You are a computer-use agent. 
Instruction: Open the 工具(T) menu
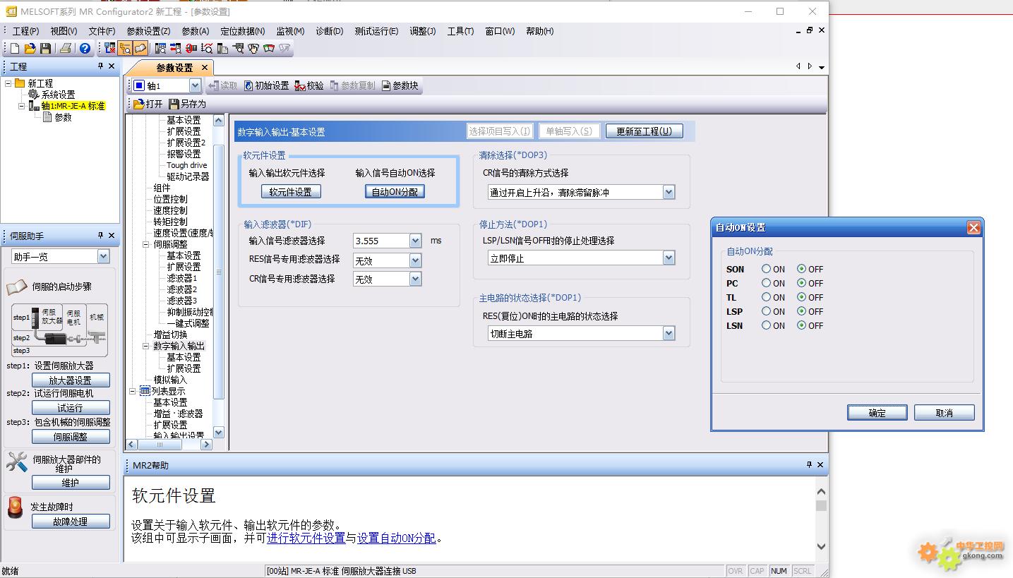tap(460, 31)
